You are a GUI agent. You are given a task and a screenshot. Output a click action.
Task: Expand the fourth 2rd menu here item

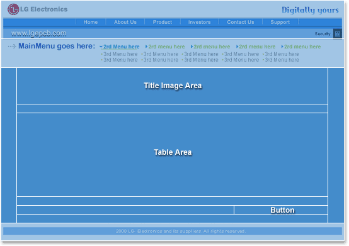coord(256,47)
